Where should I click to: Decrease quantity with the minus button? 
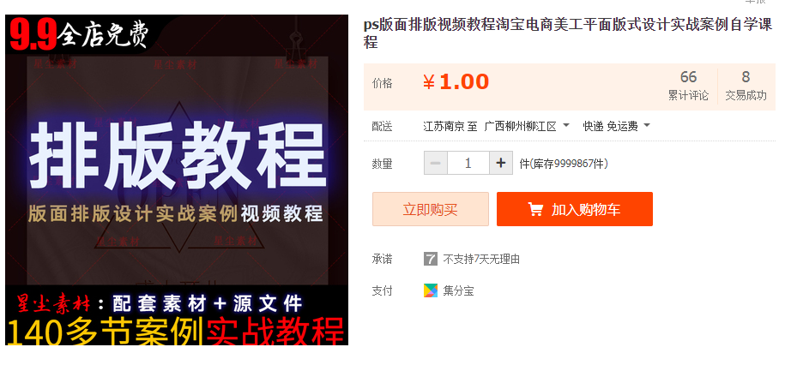[436, 163]
